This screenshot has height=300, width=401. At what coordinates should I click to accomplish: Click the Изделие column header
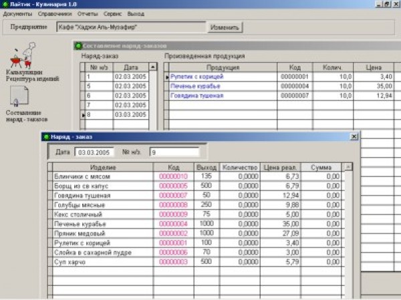pos(103,168)
